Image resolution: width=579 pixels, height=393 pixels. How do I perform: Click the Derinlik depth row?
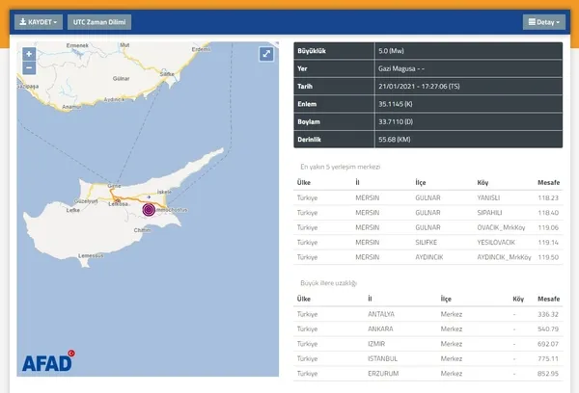pos(427,141)
